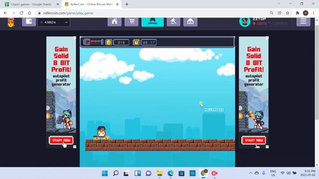The image size is (319, 179).
Task: Open the user profile avatar
Action: (245, 21)
